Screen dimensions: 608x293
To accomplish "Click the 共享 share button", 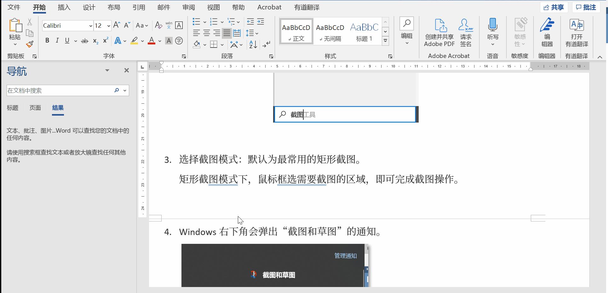I will click(x=554, y=7).
